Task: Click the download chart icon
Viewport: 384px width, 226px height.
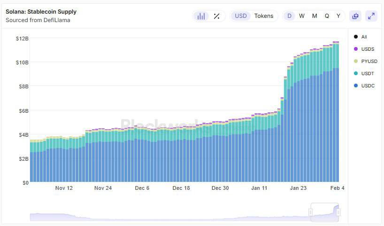Action: pos(355,16)
